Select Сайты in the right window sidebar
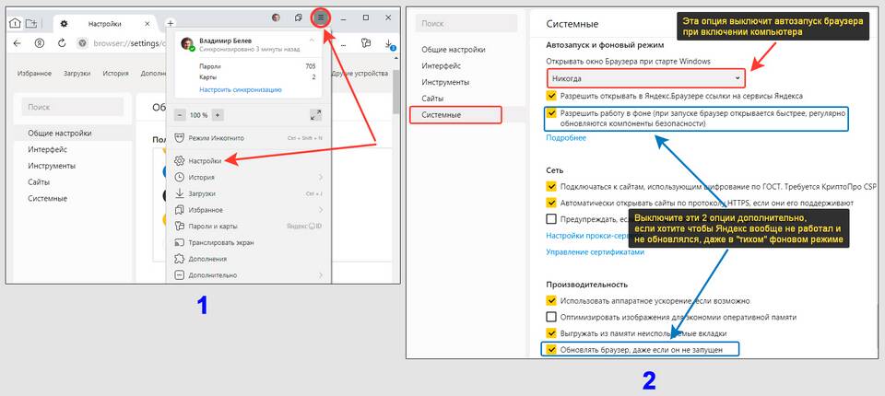The width and height of the screenshot is (885, 396). pos(432,99)
